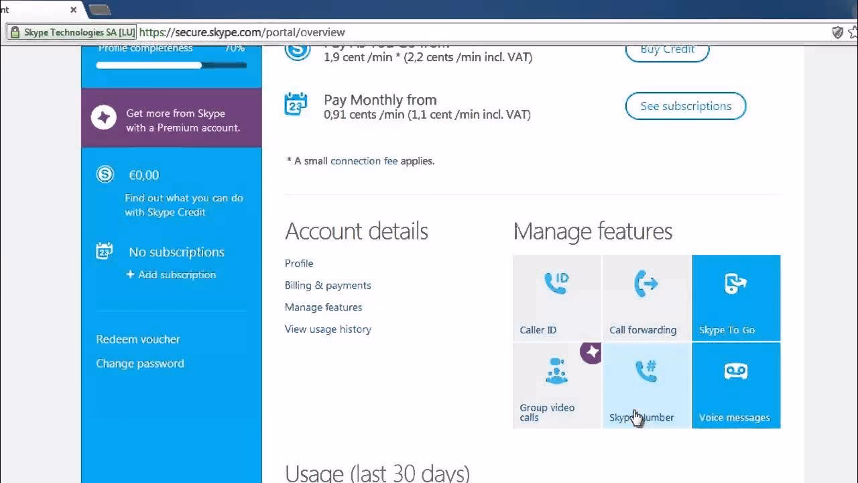
Task: Click the Profile completeness progress bar
Action: 171,65
